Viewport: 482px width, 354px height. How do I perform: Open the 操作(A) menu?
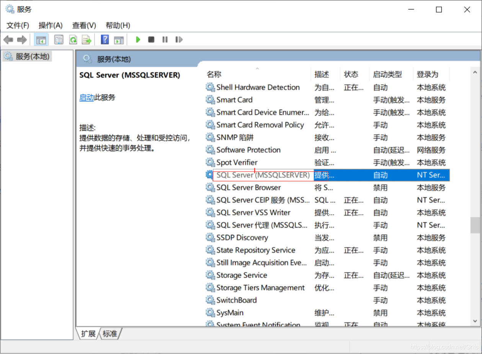tap(51, 26)
